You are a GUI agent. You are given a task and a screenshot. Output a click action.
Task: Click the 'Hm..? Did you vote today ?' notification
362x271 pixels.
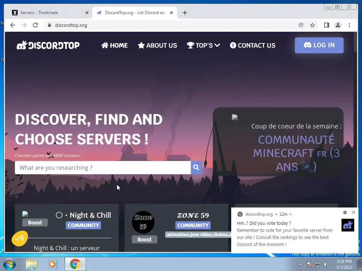[x=264, y=223]
